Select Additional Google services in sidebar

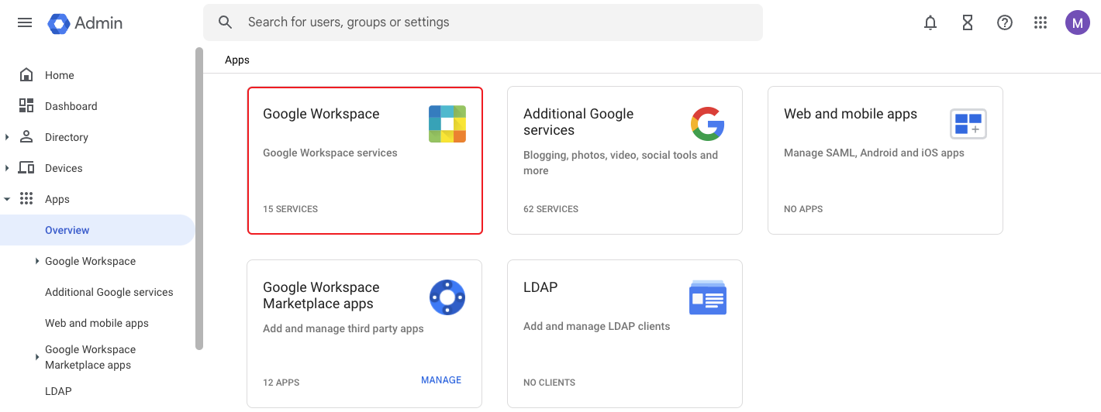[109, 292]
